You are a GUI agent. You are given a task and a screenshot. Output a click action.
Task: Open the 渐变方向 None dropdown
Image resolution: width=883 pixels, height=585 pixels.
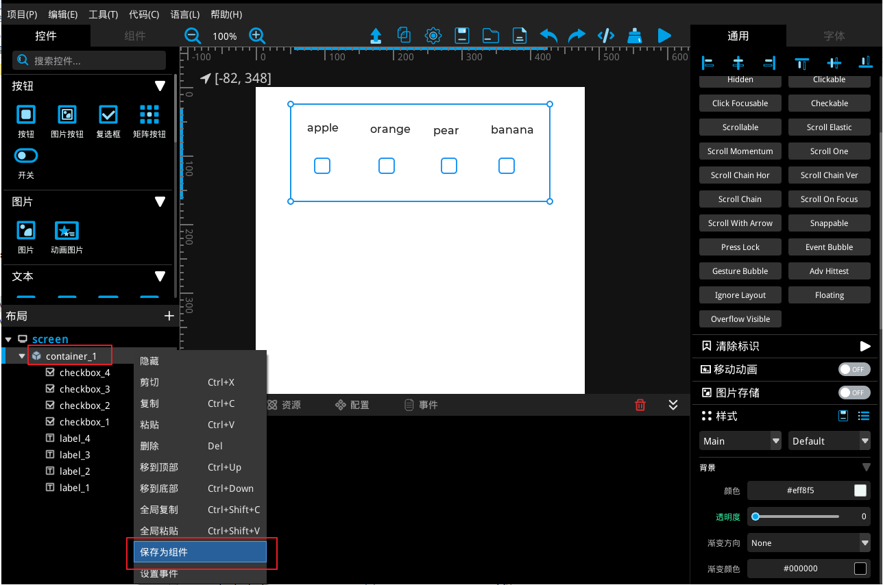(809, 543)
